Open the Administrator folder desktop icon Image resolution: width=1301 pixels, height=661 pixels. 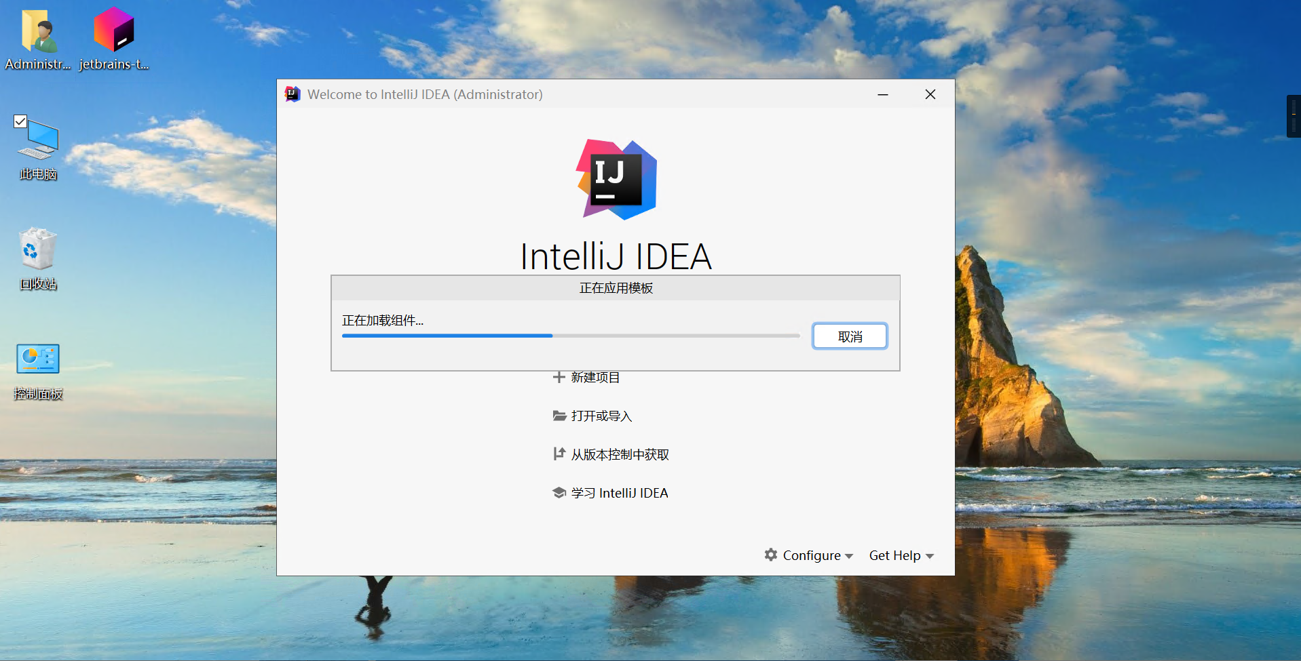coord(38,39)
